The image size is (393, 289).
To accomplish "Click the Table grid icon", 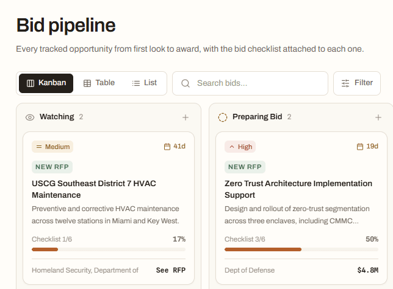I will [x=87, y=83].
